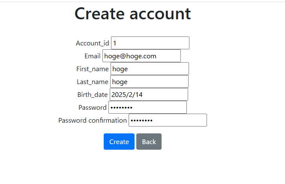Viewport: 285px width, 184px height.
Task: Select the Password confirmation field
Action: point(168,120)
